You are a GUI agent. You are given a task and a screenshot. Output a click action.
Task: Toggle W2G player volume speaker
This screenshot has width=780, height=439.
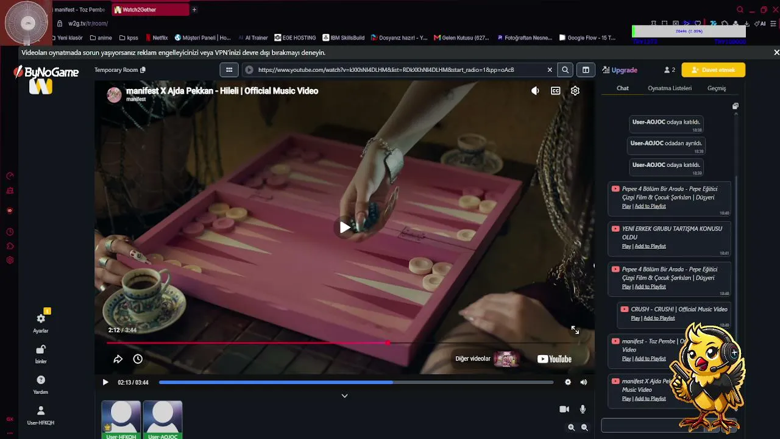pos(584,382)
